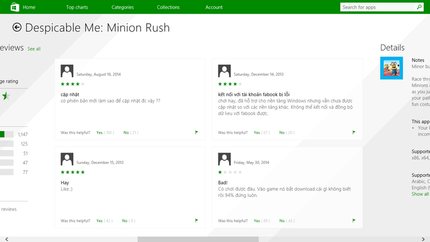Report the 'Bad!' review with flag
The width and height of the screenshot is (430, 242).
click(x=354, y=220)
